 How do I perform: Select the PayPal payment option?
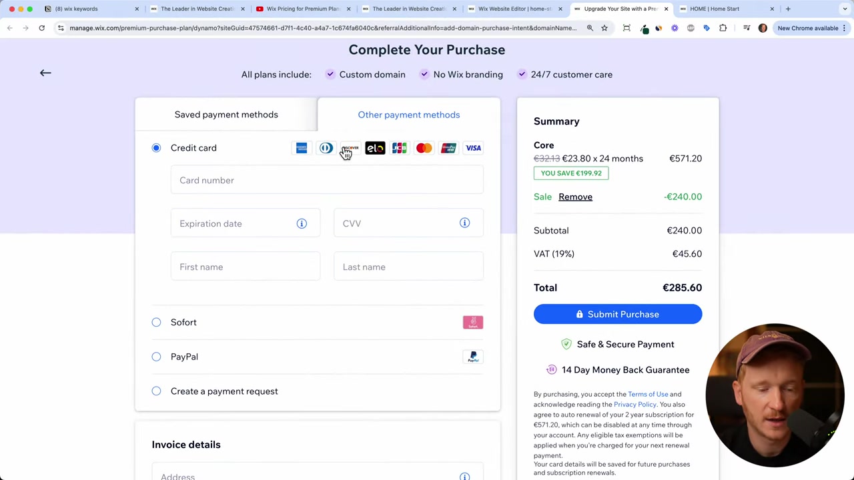[156, 357]
